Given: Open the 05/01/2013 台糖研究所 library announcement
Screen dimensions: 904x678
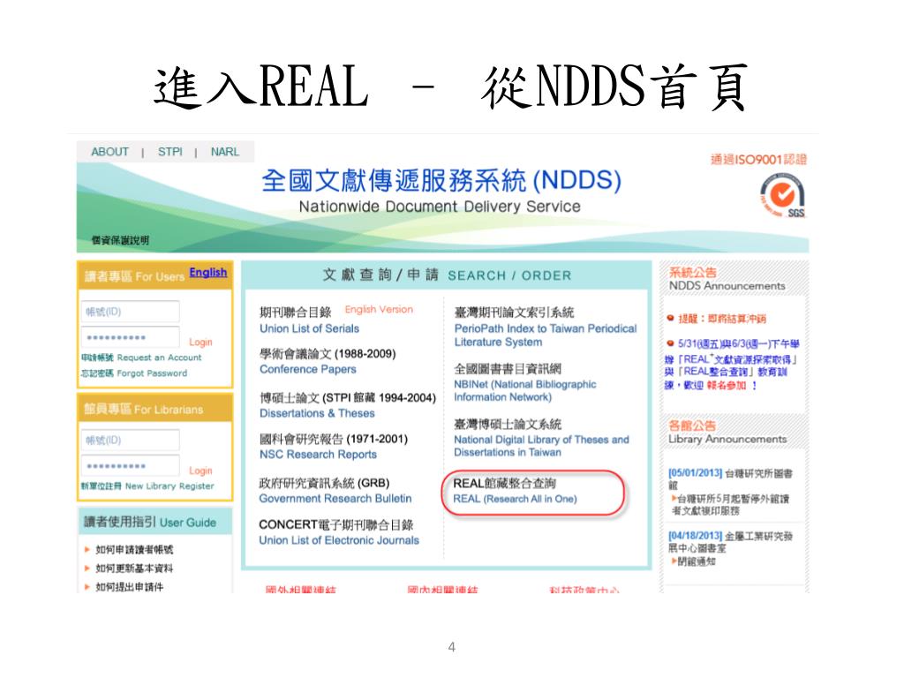Looking at the screenshot, I should 730,478.
